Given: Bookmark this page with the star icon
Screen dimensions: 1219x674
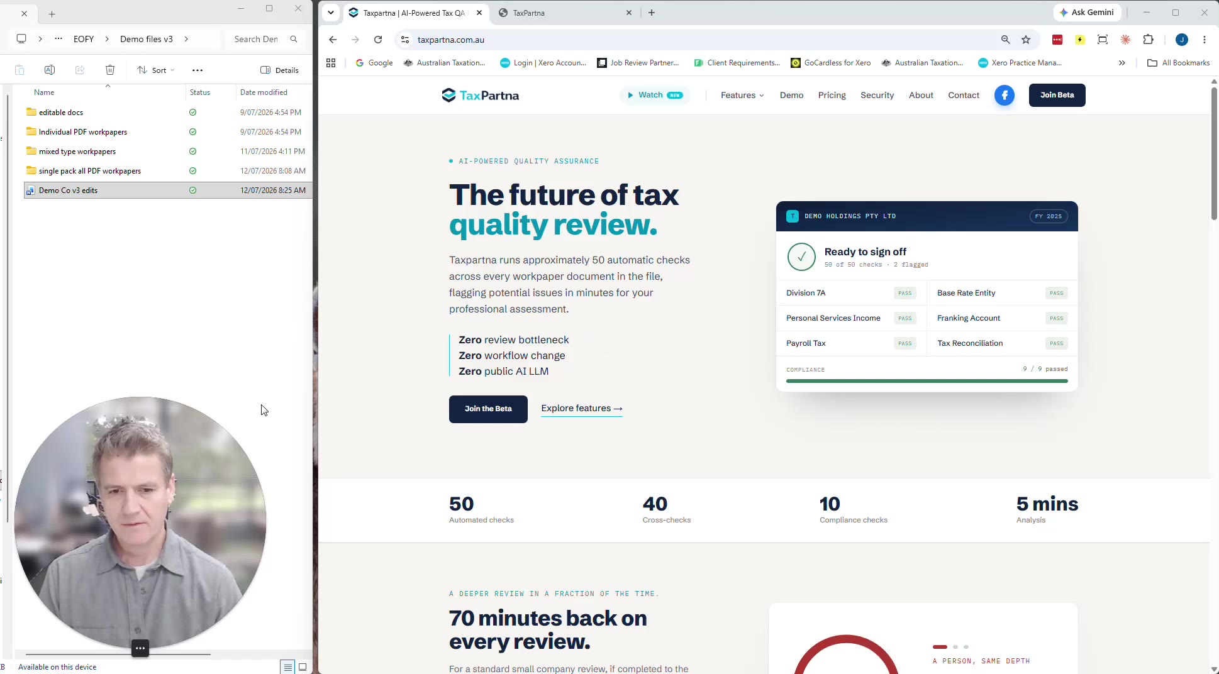Looking at the screenshot, I should pyautogui.click(x=1027, y=40).
